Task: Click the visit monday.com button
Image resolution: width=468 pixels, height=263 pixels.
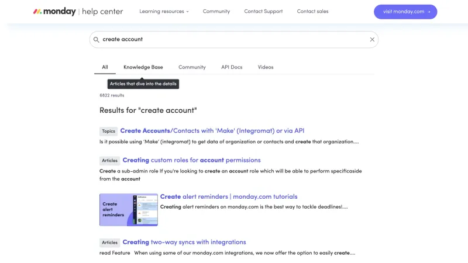Action: [x=405, y=12]
